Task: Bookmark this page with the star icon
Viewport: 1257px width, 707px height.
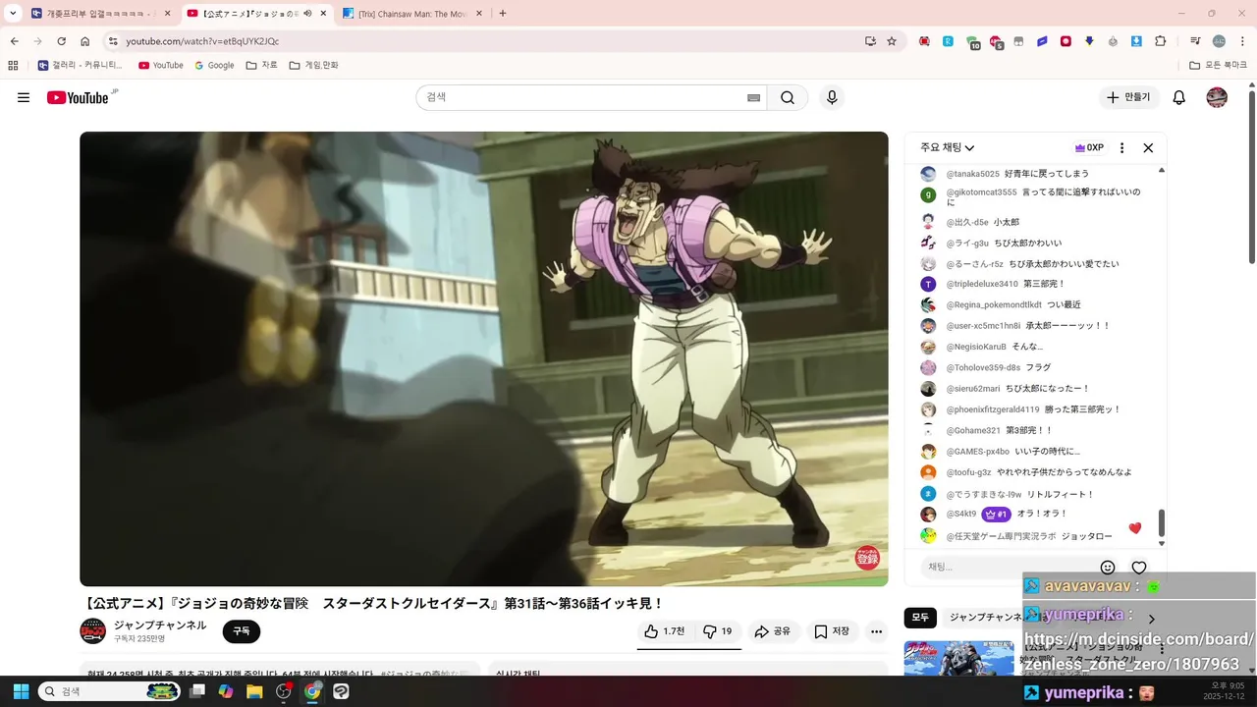Action: [892, 41]
